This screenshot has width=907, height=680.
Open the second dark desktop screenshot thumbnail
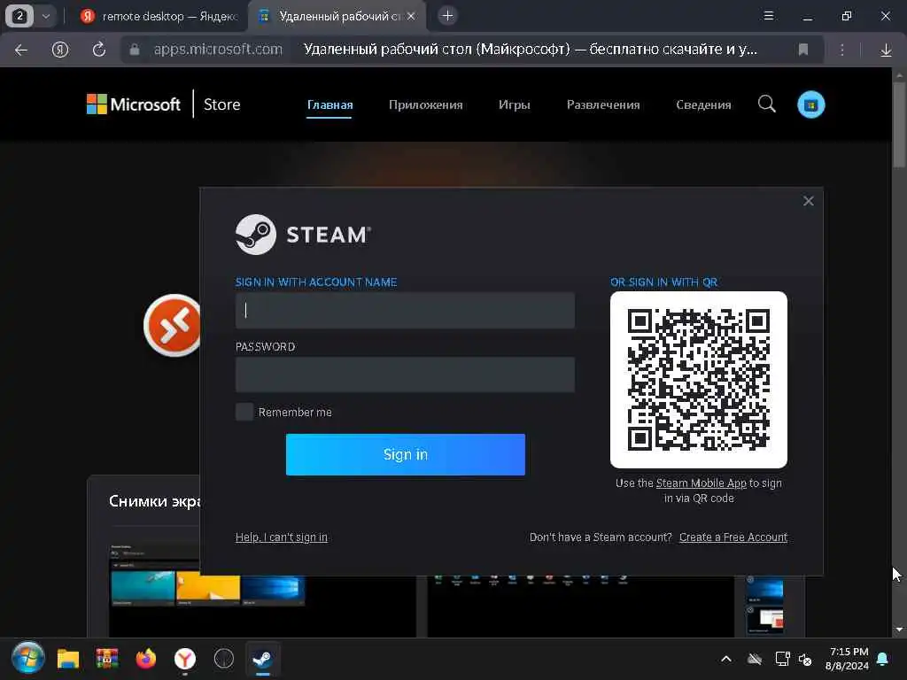click(581, 607)
